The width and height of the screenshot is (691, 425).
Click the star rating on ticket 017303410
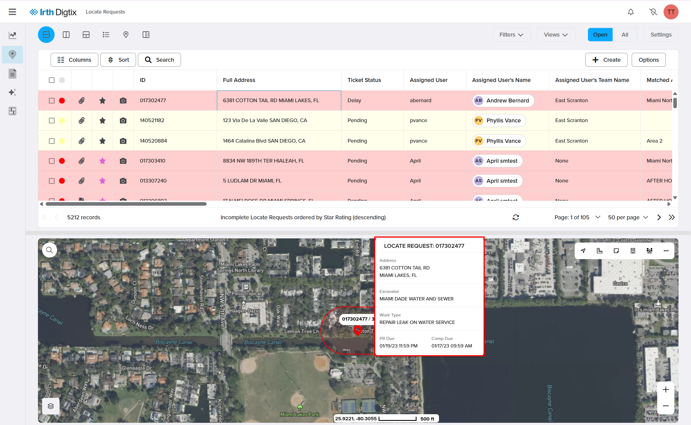(102, 161)
